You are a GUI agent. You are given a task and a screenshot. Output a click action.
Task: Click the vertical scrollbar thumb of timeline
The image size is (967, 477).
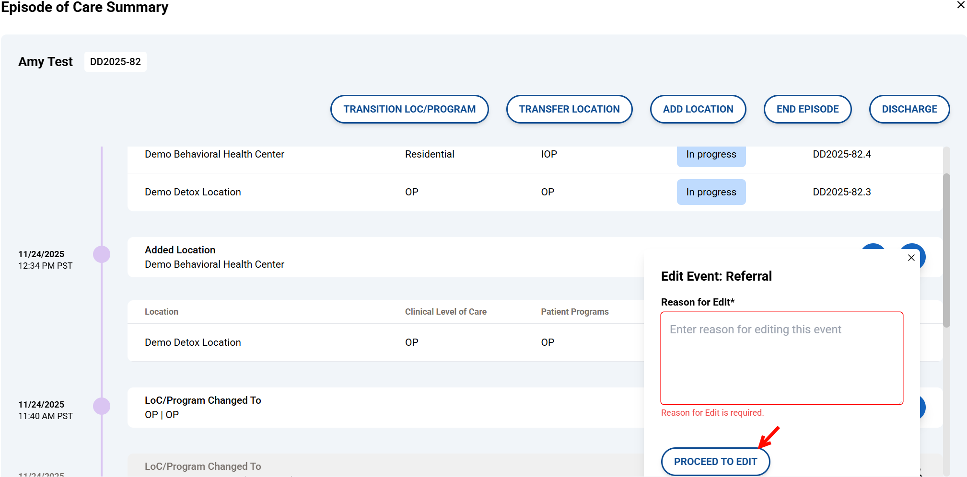point(946,249)
